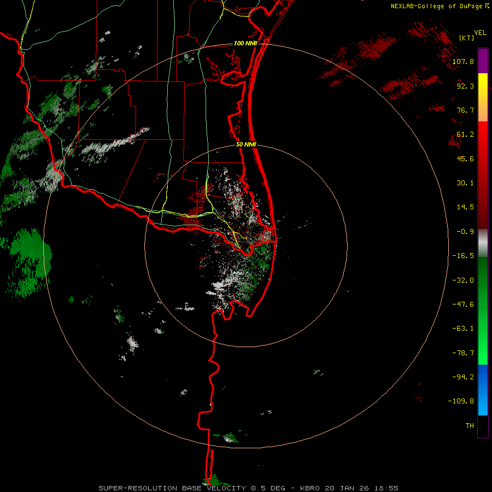Click the KBRO station identifier
The height and width of the screenshot is (492, 492).
(x=310, y=488)
